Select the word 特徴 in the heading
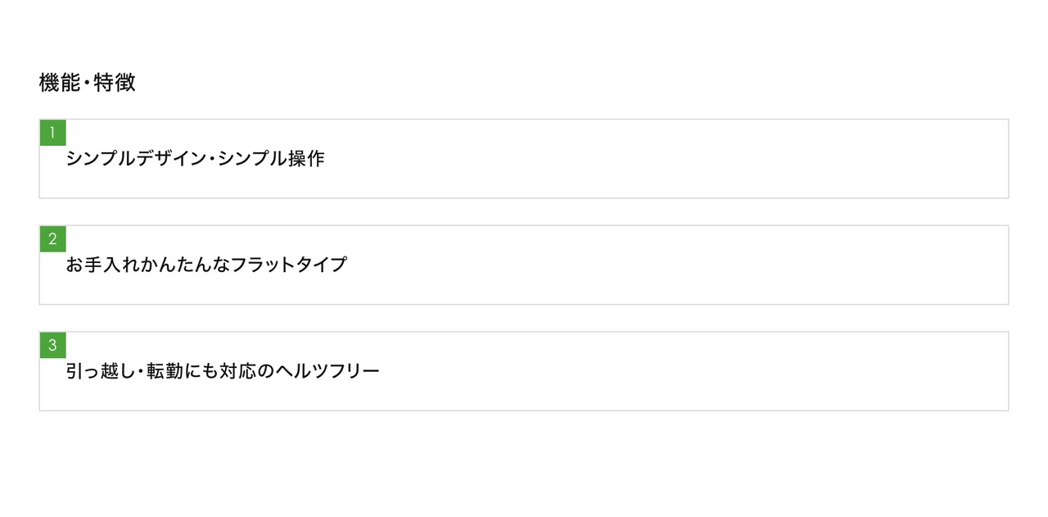This screenshot has height=517, width=1048. [x=115, y=83]
